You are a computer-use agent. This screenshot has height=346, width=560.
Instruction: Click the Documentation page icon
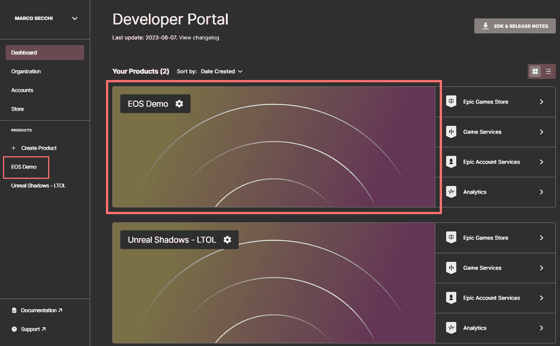(x=14, y=310)
